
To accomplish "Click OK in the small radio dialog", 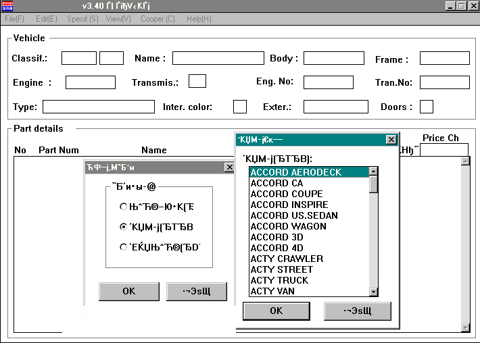I will (x=129, y=291).
